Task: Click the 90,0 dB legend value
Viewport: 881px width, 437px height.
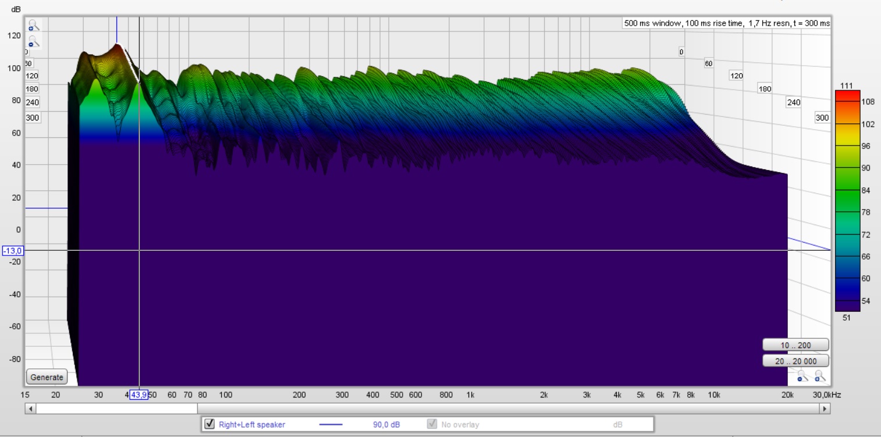Action: point(386,425)
